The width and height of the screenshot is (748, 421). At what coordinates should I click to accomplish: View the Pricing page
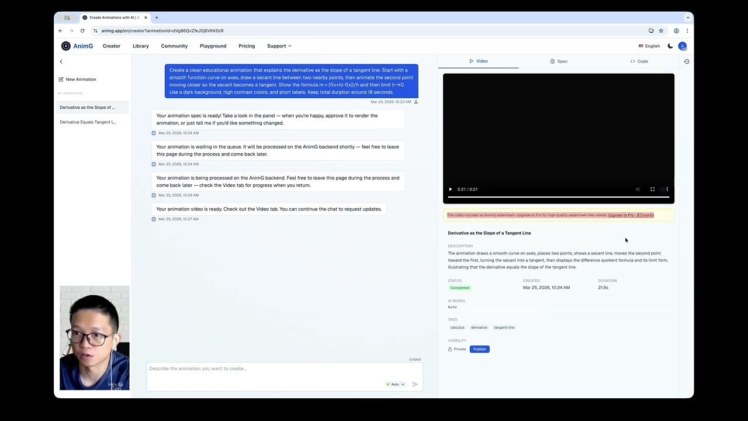247,46
